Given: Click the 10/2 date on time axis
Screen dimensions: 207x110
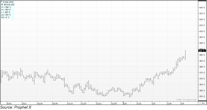Looking at the screenshot, I should 25,103.
